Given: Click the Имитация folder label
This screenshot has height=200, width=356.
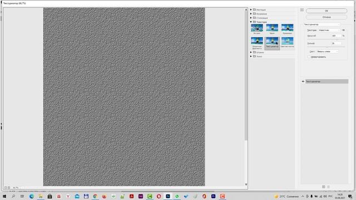Looking at the screenshot, I should (x=261, y=10).
